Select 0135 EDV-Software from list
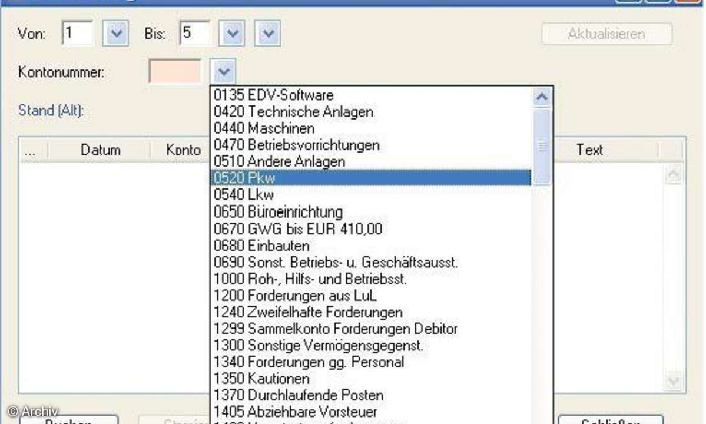This screenshot has width=706, height=424. tap(273, 95)
